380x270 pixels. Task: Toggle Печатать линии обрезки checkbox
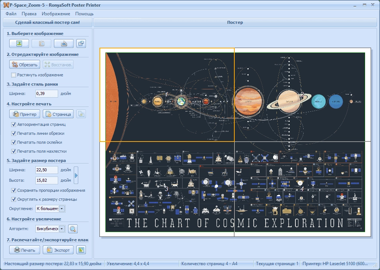(13, 133)
